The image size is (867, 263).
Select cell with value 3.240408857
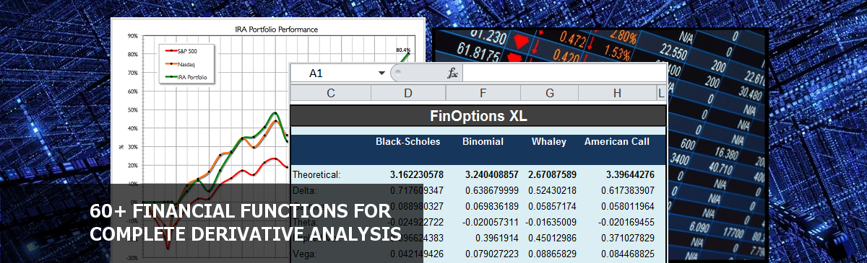click(491, 174)
